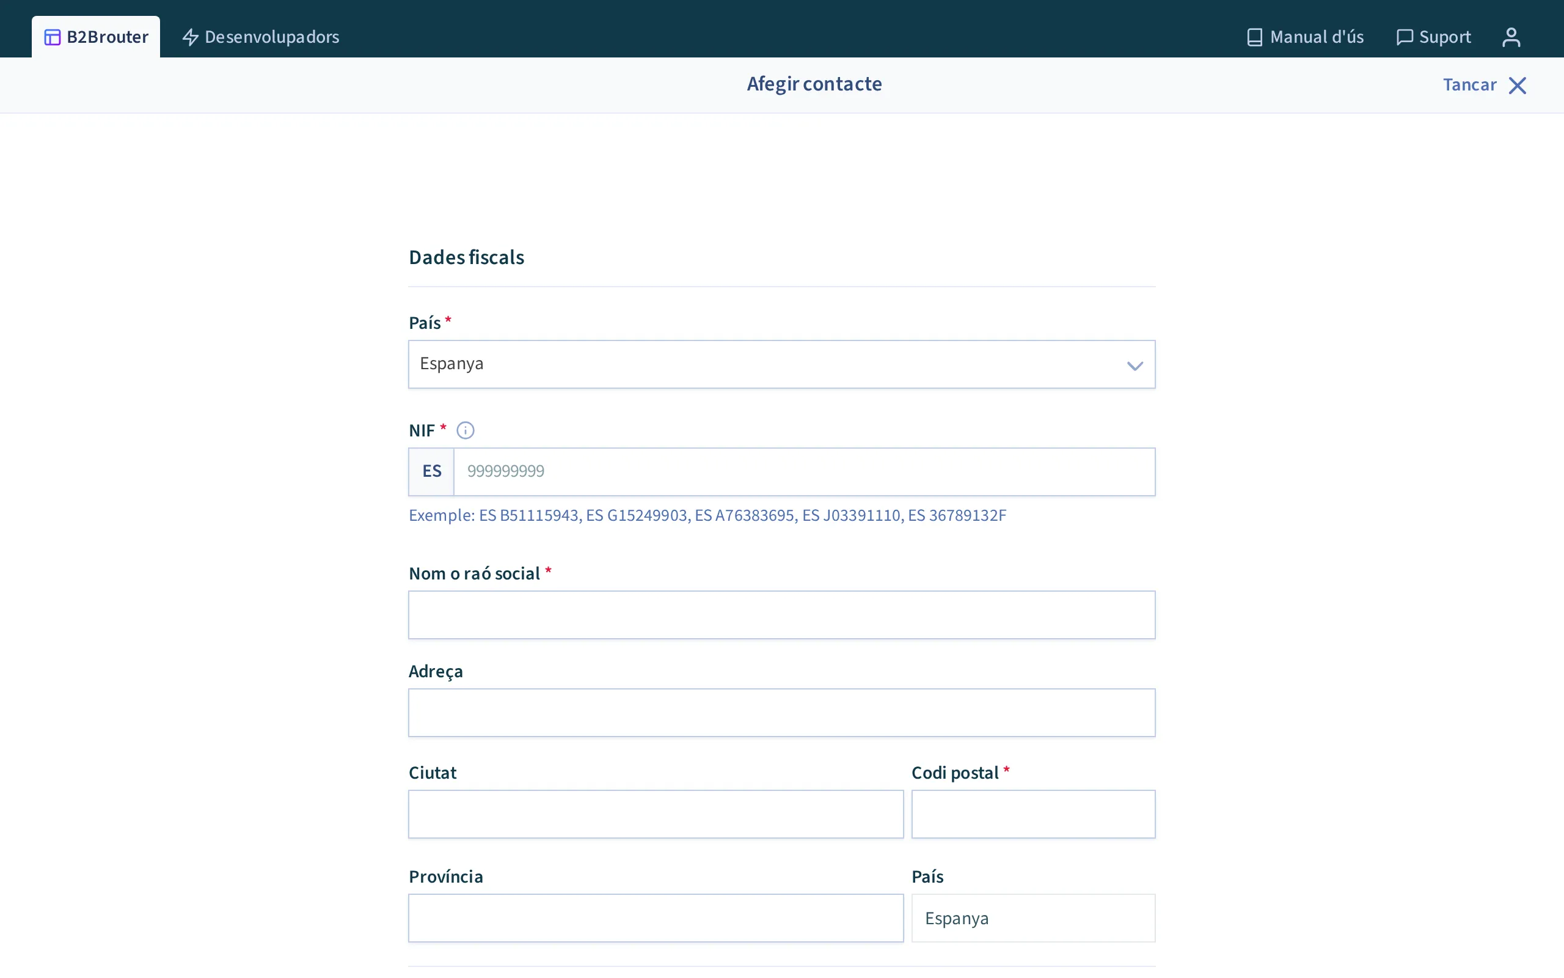
Task: Open the B2Brouter tab
Action: click(96, 37)
